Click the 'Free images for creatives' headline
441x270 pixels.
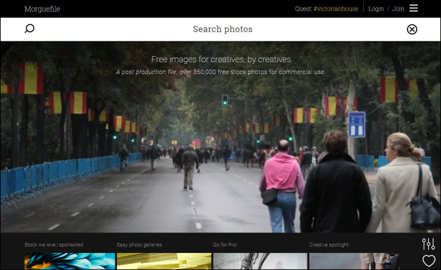tap(220, 60)
